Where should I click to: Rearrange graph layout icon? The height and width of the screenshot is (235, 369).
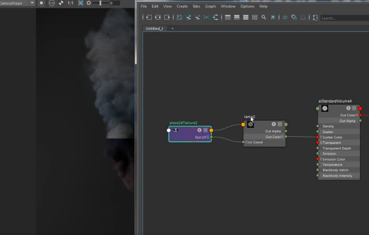(207, 17)
